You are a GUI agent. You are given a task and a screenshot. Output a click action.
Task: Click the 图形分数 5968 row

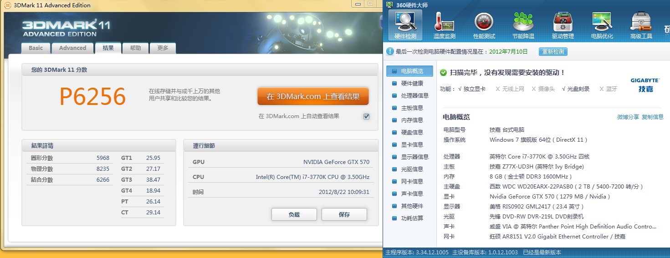pyautogui.click(x=71, y=158)
